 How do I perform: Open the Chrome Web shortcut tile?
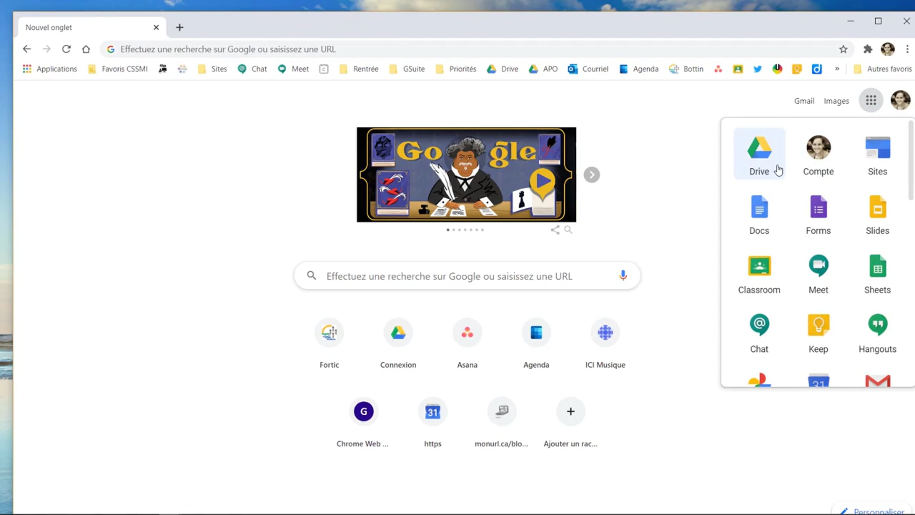tap(363, 422)
